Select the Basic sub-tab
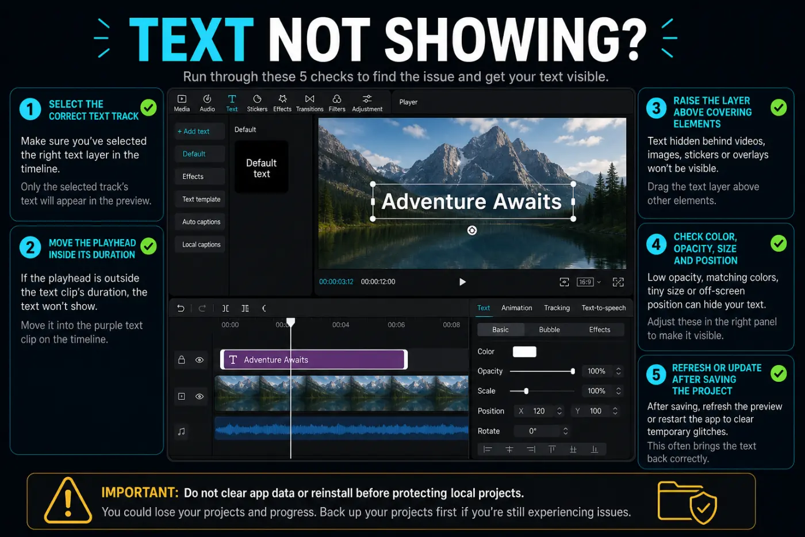Image resolution: width=805 pixels, height=537 pixels. click(501, 329)
